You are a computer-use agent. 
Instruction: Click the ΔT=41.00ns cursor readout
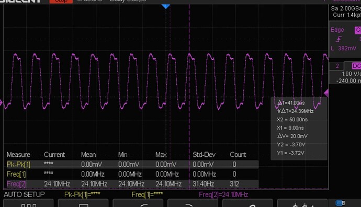pos(291,103)
